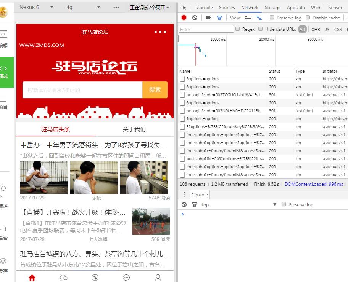Select the inspect element pointer icon
Screen dimensions: 348x282
click(x=184, y=7)
